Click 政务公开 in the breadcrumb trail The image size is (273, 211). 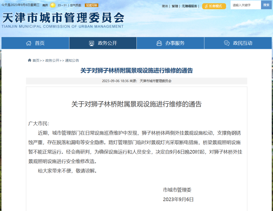(x=52, y=61)
